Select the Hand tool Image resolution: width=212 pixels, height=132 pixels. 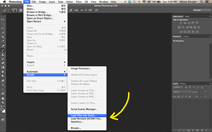pyautogui.click(x=3, y=98)
